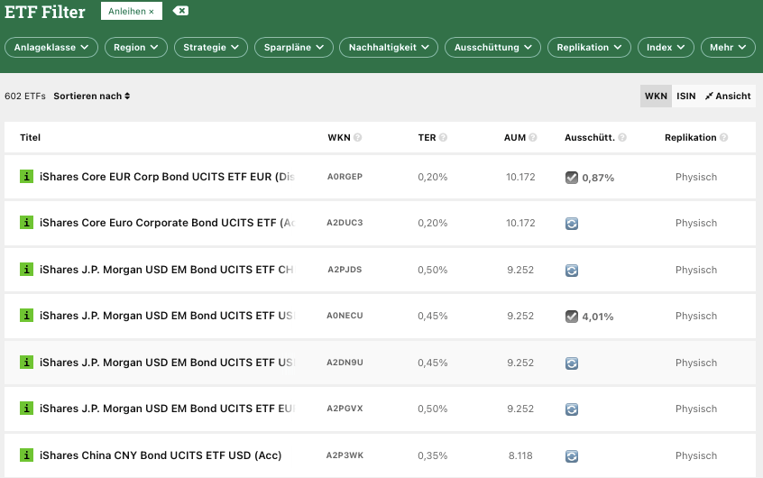This screenshot has height=478, width=763.
Task: Open info for iShares China CNY Bond
Action: pos(26,455)
